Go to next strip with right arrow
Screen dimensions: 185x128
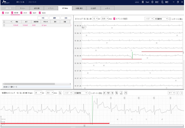click(x=182, y=92)
